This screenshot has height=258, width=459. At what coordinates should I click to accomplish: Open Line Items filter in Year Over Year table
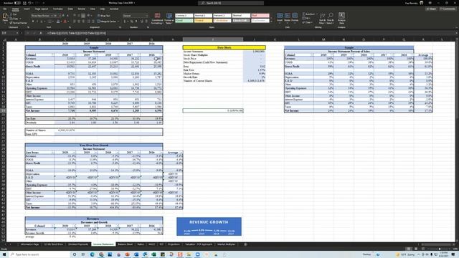tap(52, 153)
